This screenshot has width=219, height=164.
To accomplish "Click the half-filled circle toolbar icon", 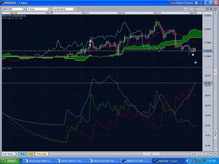I will [208, 9].
